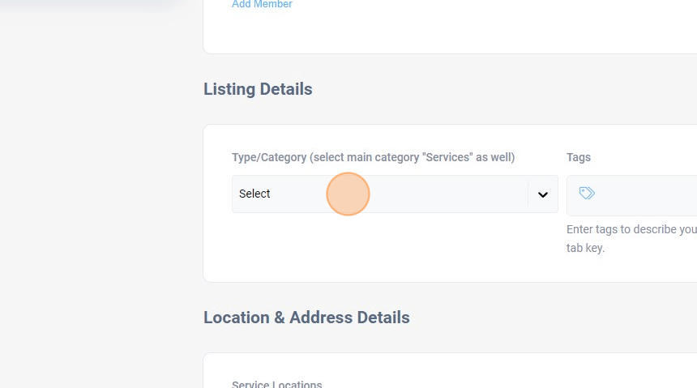Click the Add Member link

click(262, 5)
